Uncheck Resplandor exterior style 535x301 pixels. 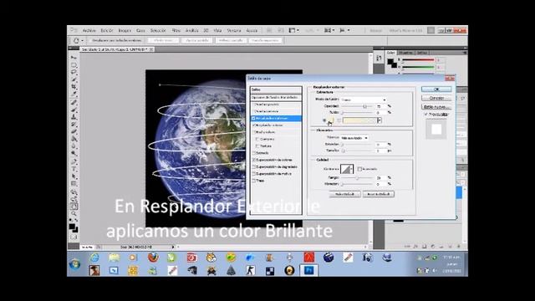(x=254, y=118)
